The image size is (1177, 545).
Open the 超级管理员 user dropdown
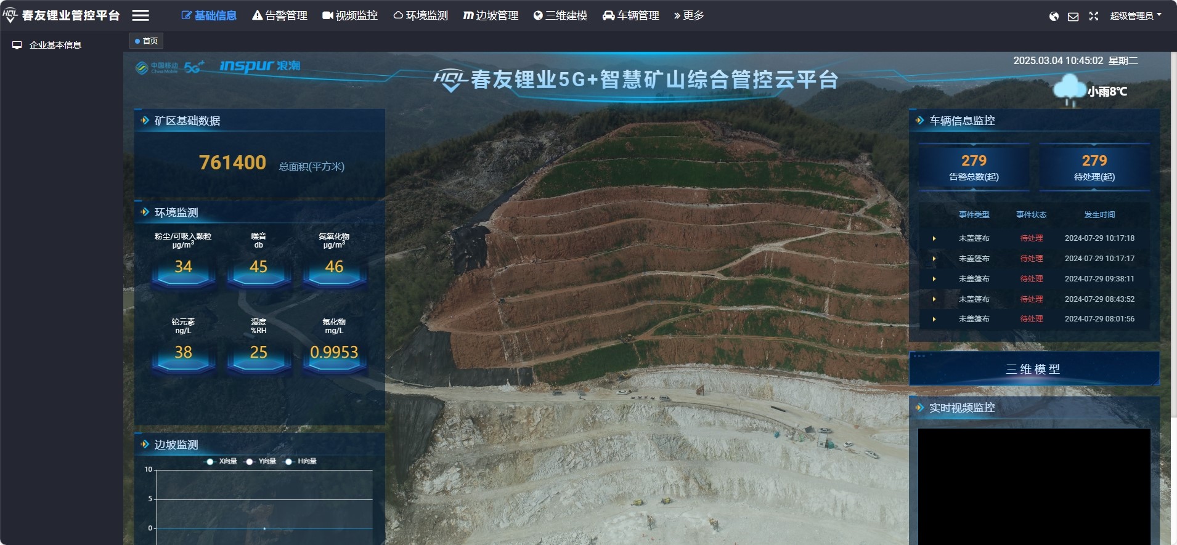tap(1136, 16)
